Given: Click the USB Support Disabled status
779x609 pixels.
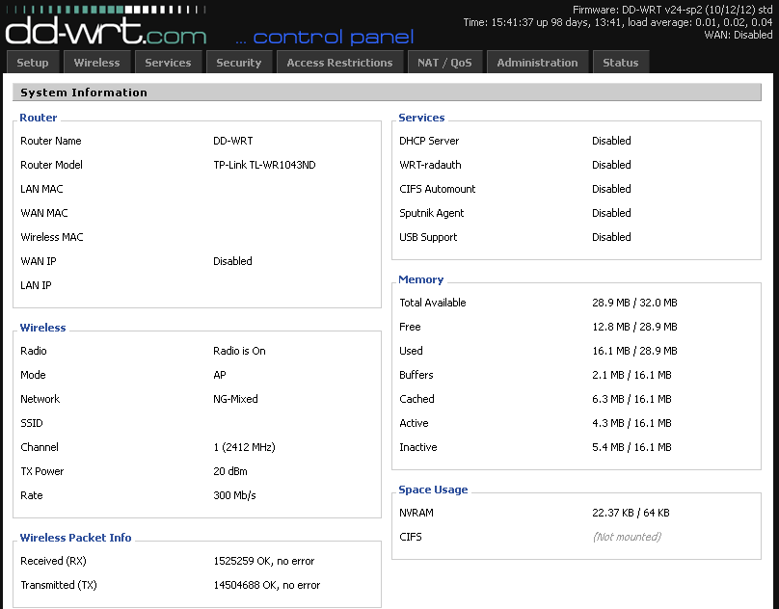Looking at the screenshot, I should click(x=611, y=237).
